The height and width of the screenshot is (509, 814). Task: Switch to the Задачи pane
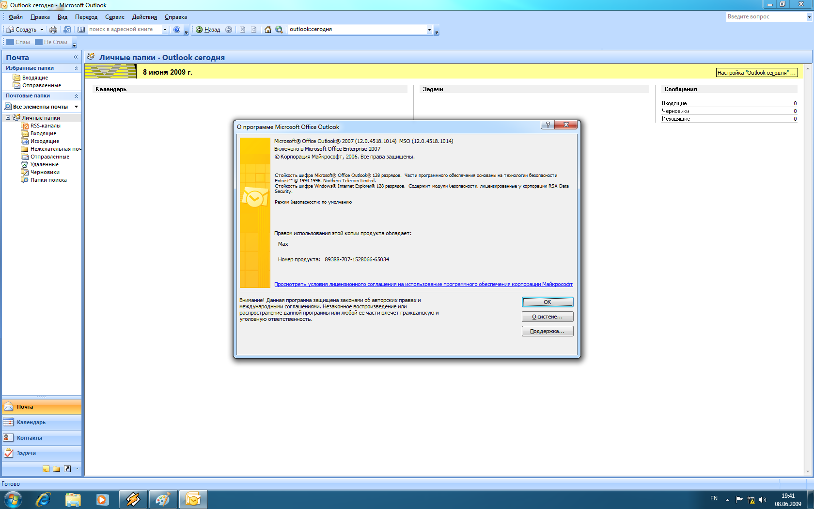[42, 453]
